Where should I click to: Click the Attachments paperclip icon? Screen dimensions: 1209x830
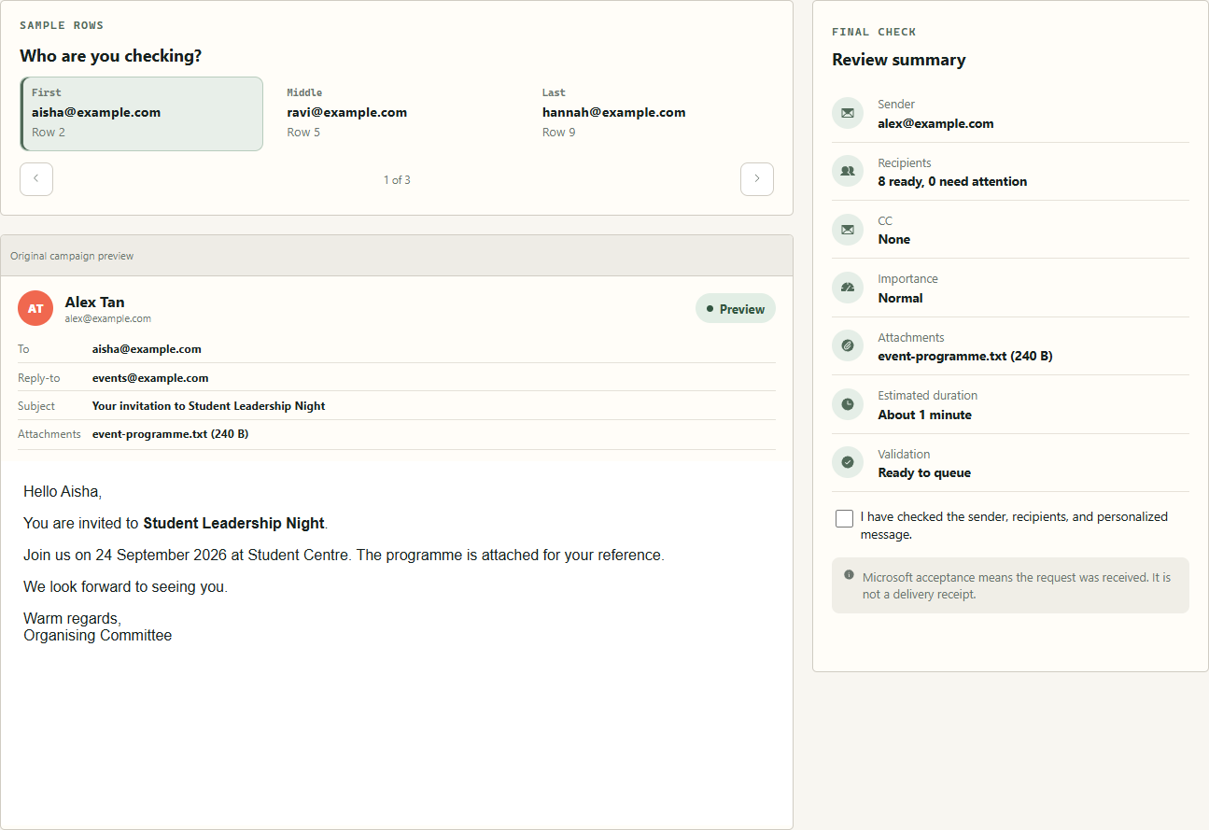848,345
